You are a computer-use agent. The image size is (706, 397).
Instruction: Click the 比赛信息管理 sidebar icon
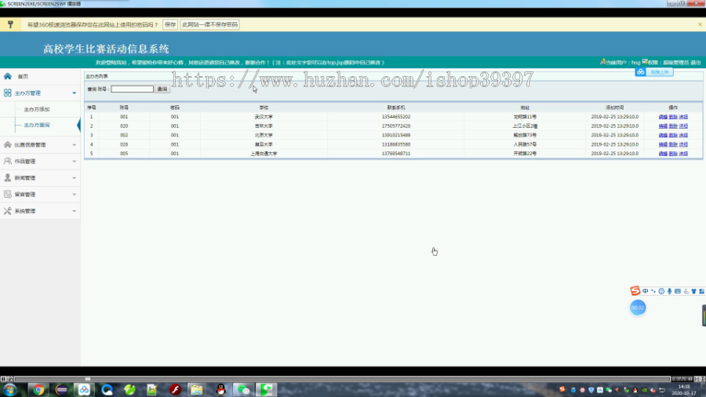[x=8, y=144]
